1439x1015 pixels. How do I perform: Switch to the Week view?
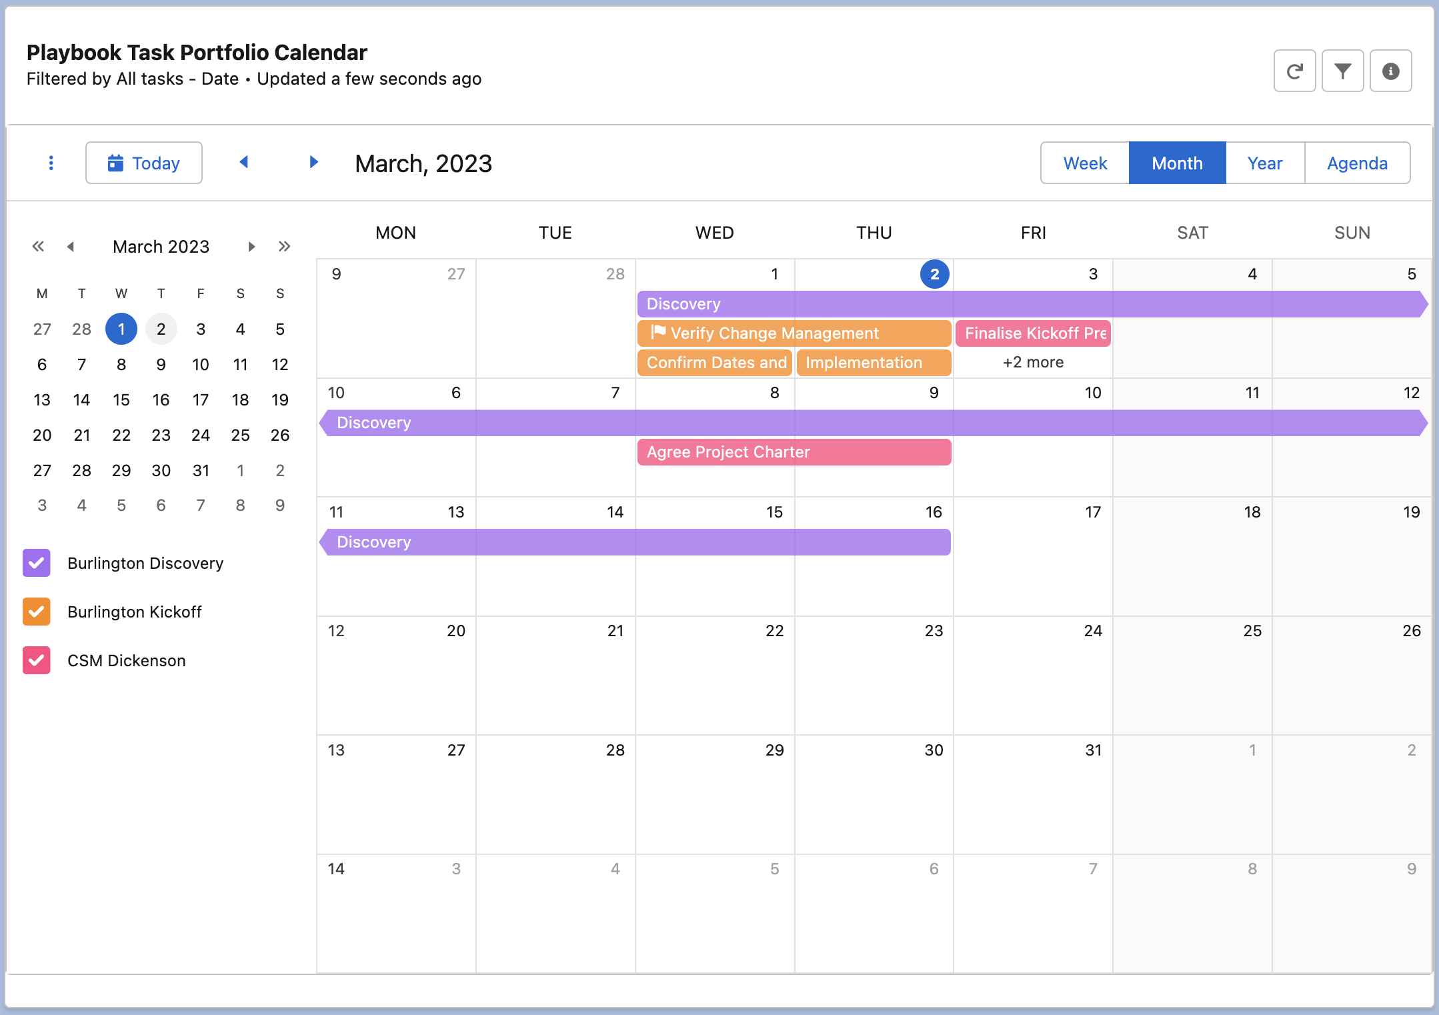1085,163
